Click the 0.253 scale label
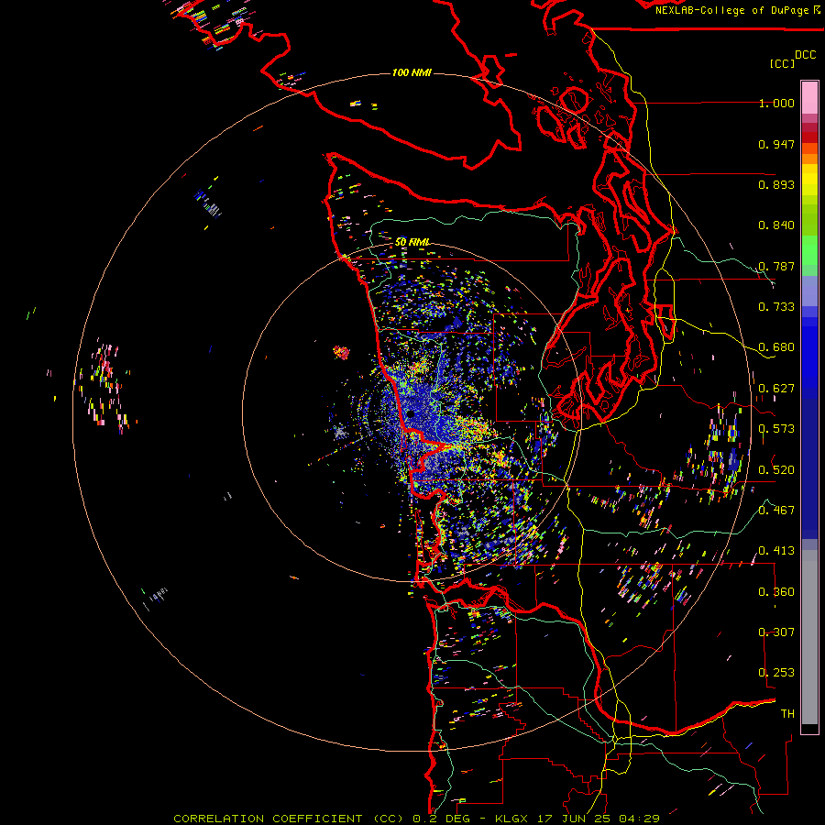 776,673
